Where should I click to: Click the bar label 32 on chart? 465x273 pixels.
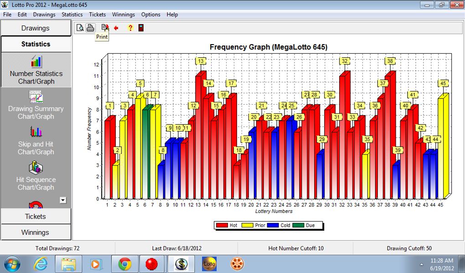point(345,61)
